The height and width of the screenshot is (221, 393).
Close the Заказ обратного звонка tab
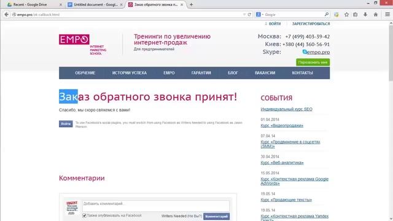coord(182,4)
